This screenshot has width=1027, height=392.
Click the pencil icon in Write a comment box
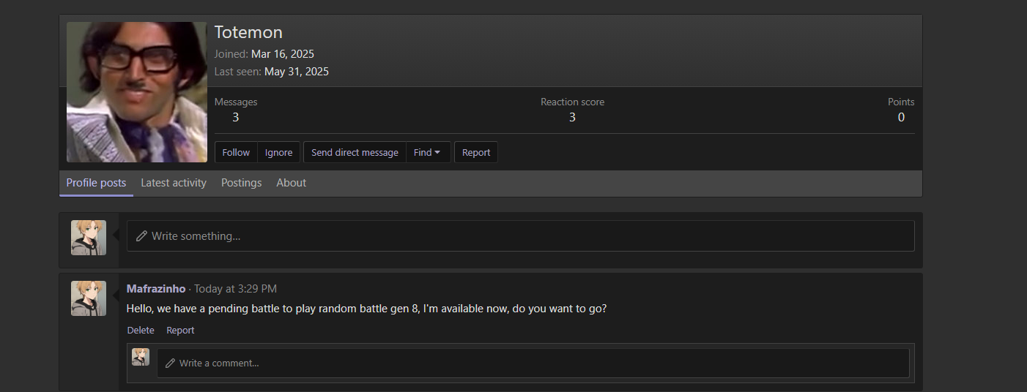pyautogui.click(x=170, y=363)
